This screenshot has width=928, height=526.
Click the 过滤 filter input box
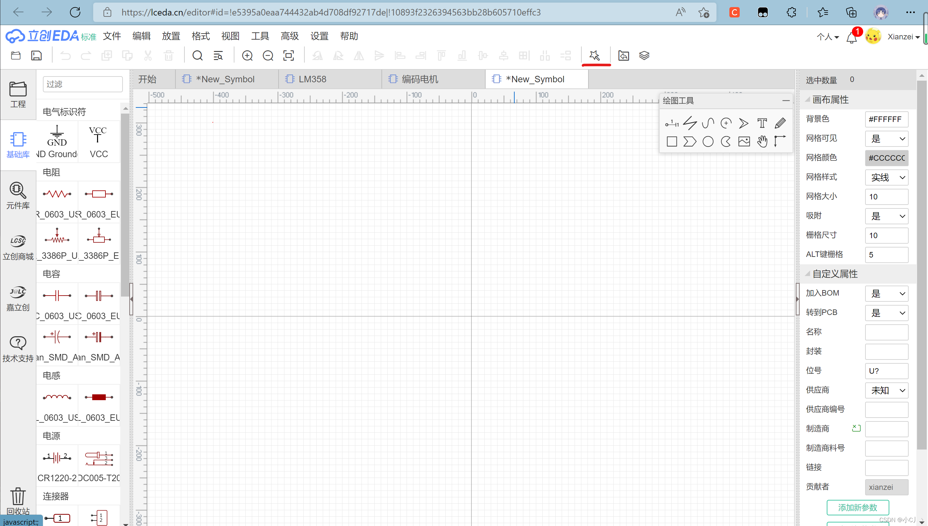[83, 84]
